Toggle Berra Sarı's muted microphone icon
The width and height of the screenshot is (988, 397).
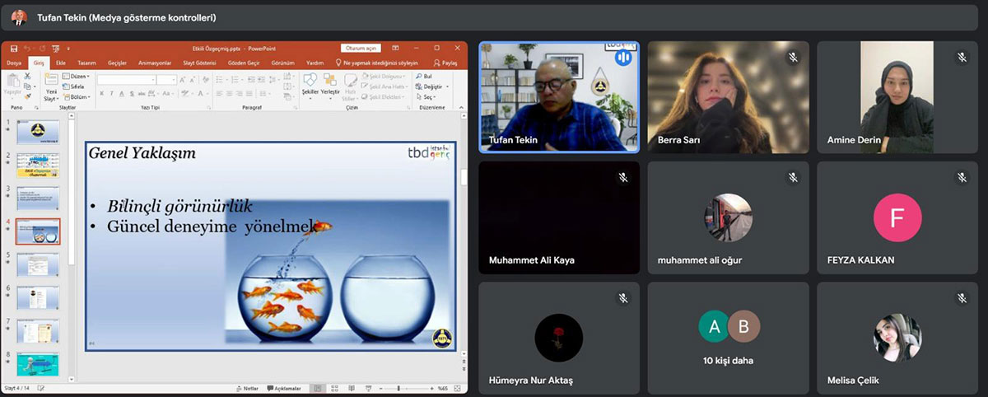click(x=793, y=58)
